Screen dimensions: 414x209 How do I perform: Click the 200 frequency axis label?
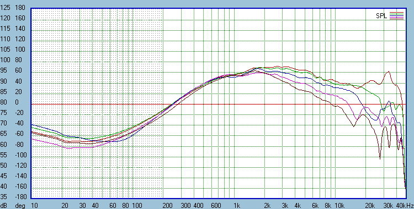[x=167, y=205]
